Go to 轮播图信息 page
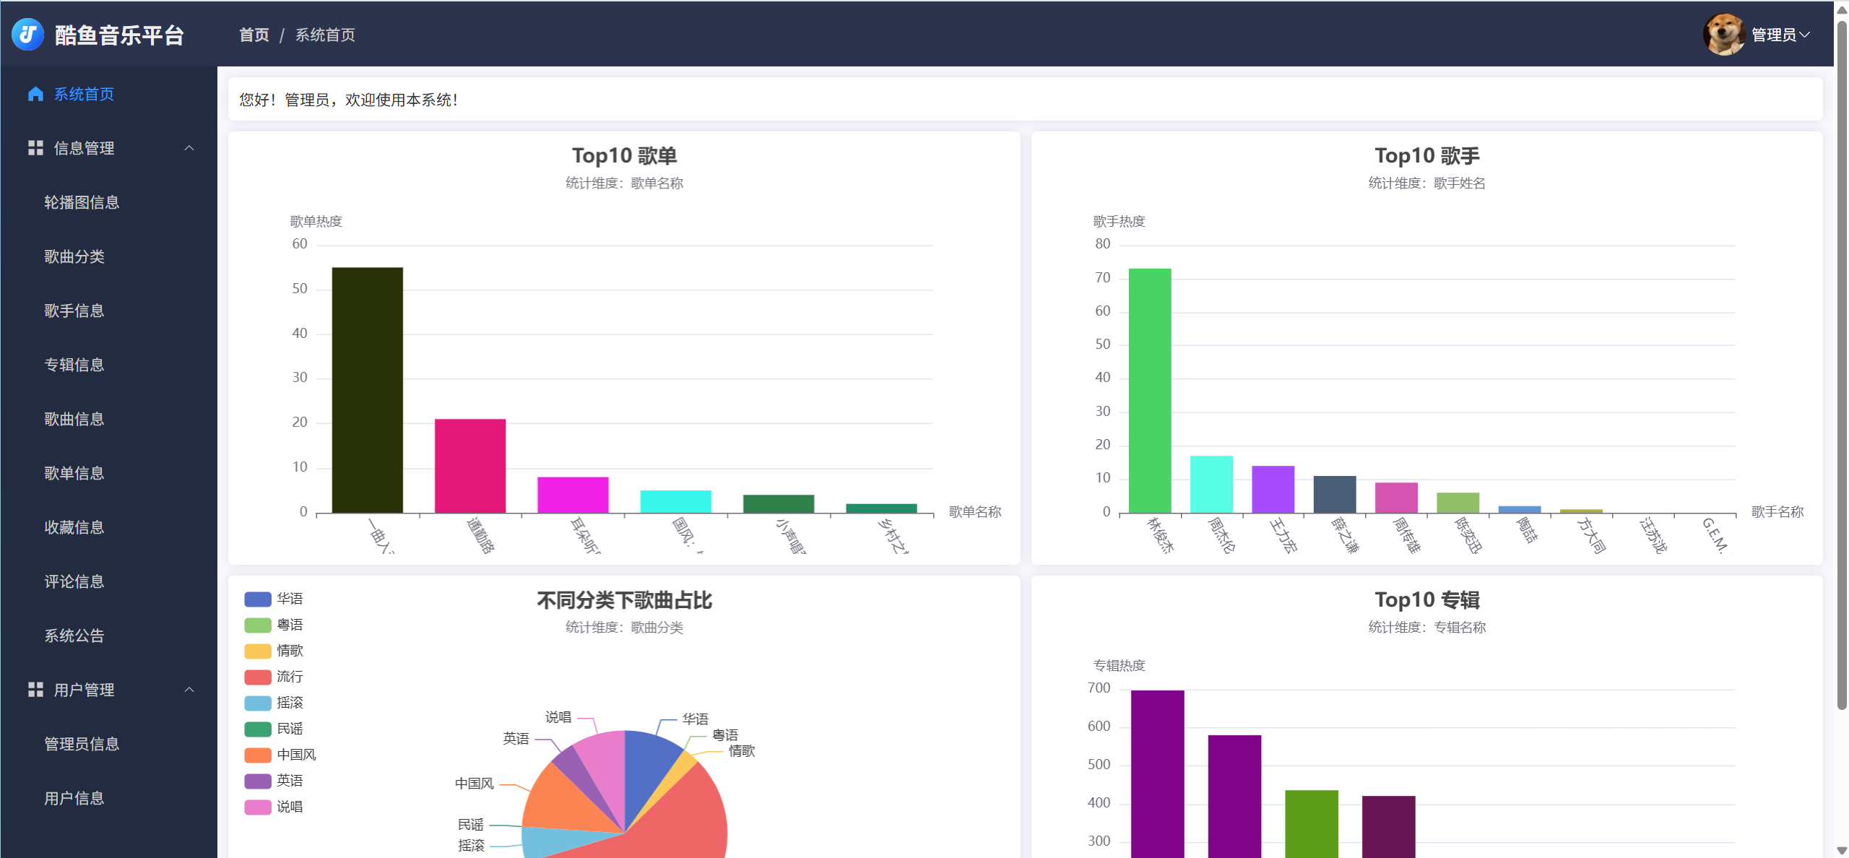 81,202
